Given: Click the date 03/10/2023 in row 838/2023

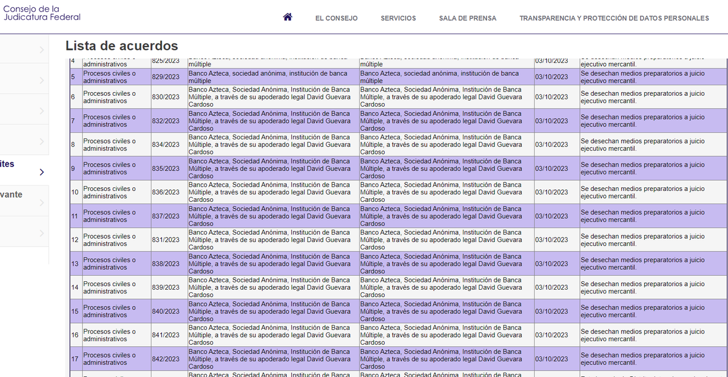Looking at the screenshot, I should 551,264.
